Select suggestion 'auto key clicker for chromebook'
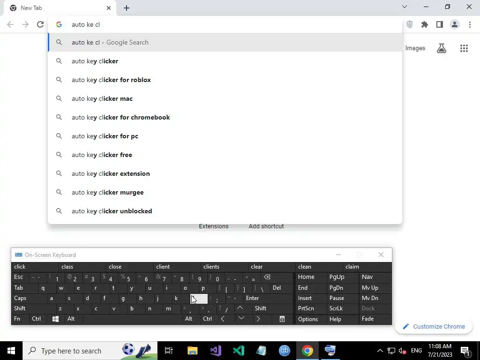 [x=225, y=117]
